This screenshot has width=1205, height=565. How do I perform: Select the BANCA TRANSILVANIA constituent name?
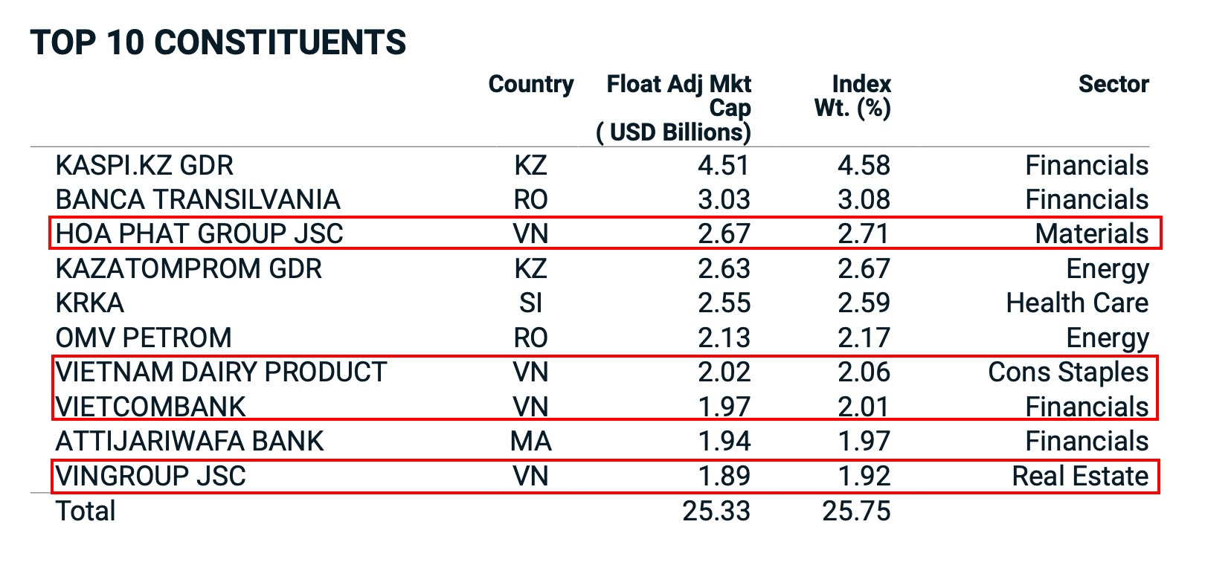(x=198, y=199)
